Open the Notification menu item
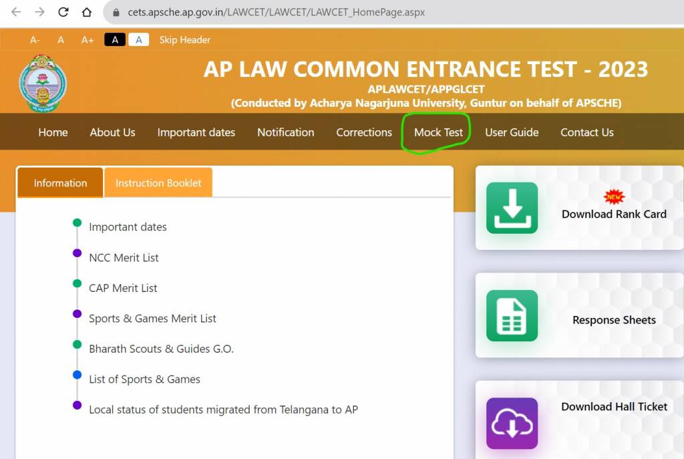The image size is (684, 459). [286, 132]
